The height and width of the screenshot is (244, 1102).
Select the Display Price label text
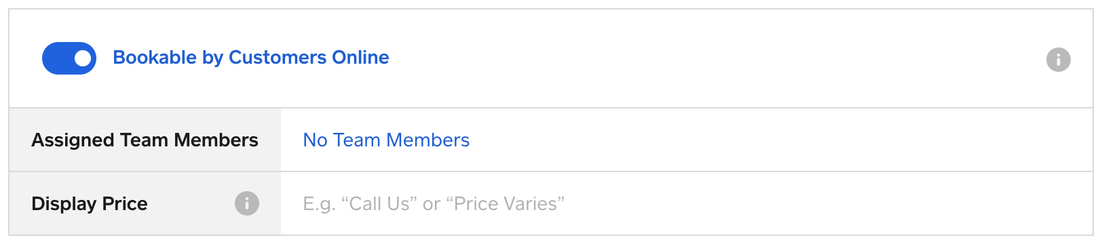90,203
